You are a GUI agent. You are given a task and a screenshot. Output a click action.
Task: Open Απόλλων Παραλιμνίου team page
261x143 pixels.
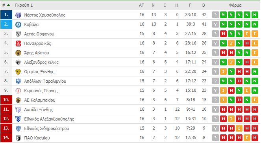[x=45, y=81]
